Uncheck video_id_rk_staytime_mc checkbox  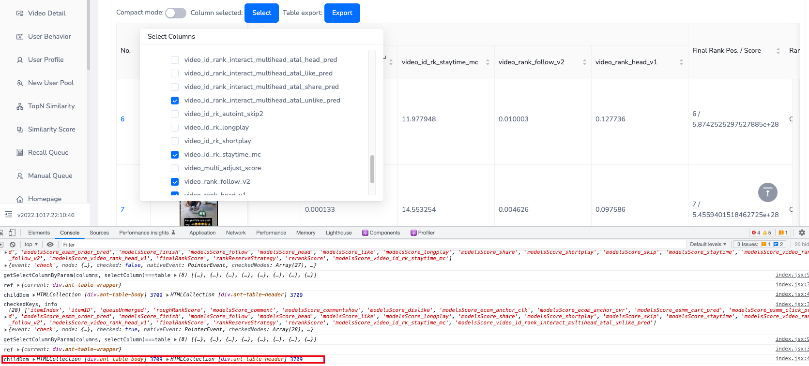tap(175, 155)
